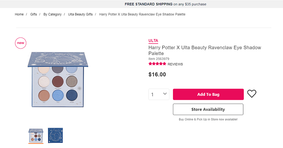The image size is (283, 148).
Task: Click the main palette product image
Action: point(58,79)
